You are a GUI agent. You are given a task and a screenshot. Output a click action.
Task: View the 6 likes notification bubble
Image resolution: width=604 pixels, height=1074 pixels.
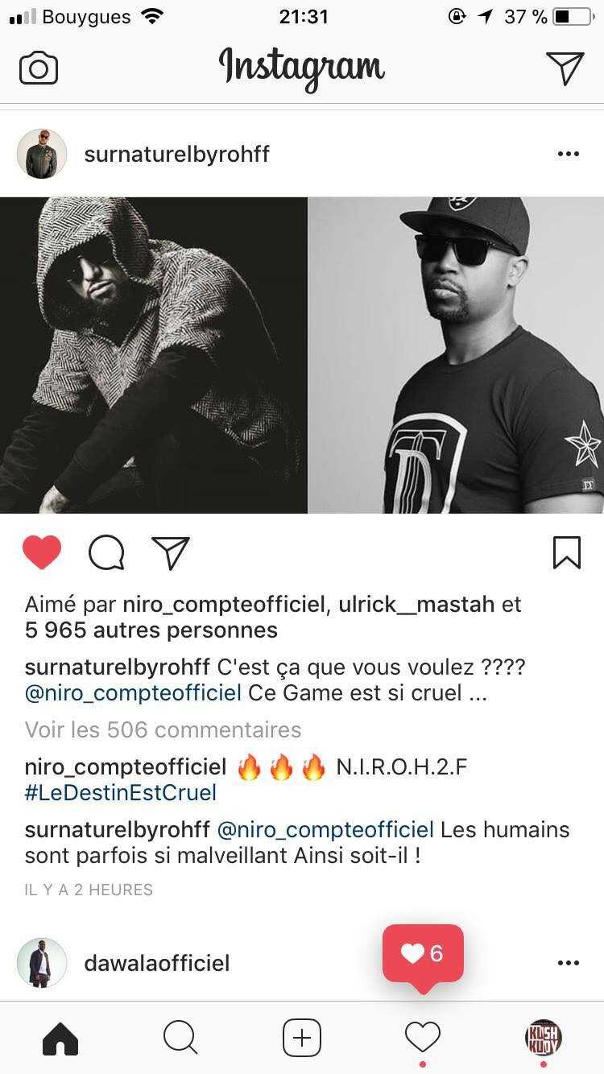[423, 954]
